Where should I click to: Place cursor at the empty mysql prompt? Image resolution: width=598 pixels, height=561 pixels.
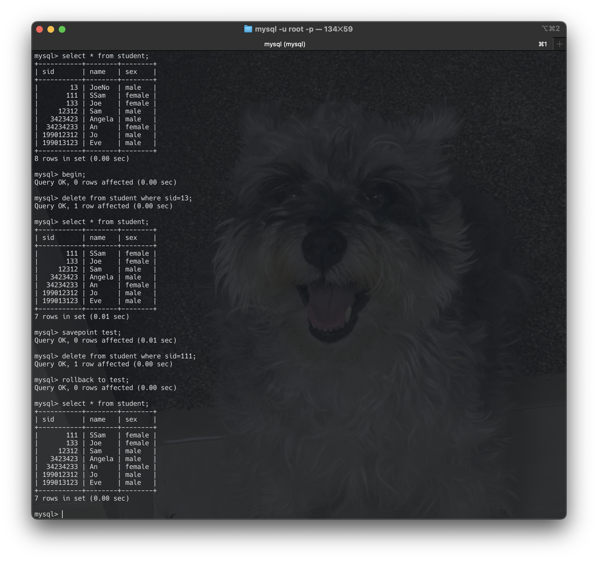63,514
